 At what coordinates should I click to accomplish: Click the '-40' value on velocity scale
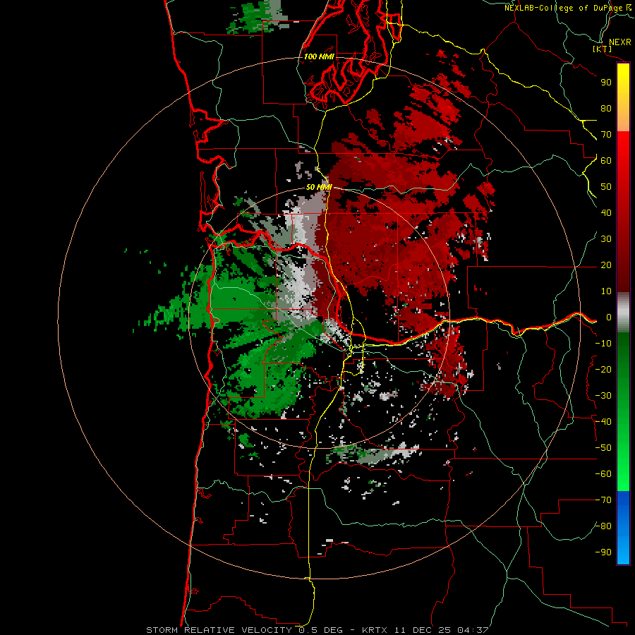click(603, 422)
